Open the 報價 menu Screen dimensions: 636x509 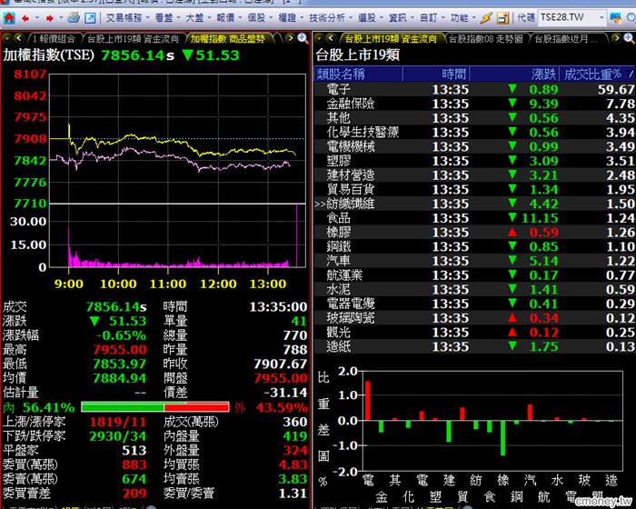pos(229,18)
